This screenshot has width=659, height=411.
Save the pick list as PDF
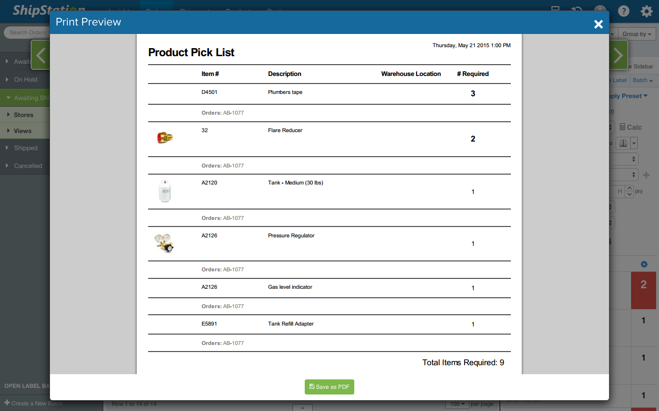(x=329, y=387)
